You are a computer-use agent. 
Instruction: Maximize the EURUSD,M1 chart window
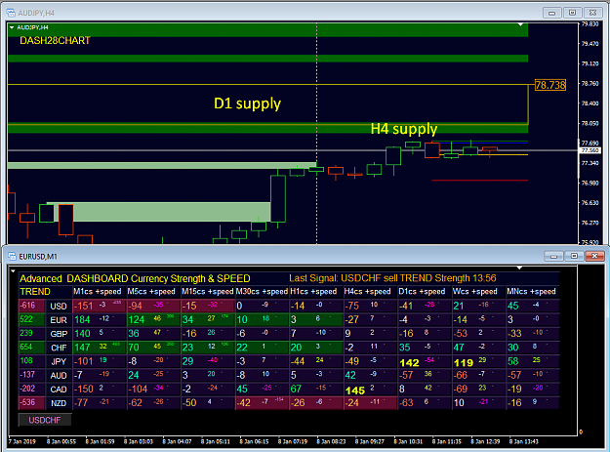point(574,256)
